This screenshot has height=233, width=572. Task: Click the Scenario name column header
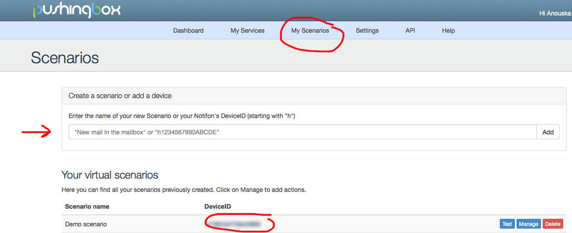tap(87, 207)
